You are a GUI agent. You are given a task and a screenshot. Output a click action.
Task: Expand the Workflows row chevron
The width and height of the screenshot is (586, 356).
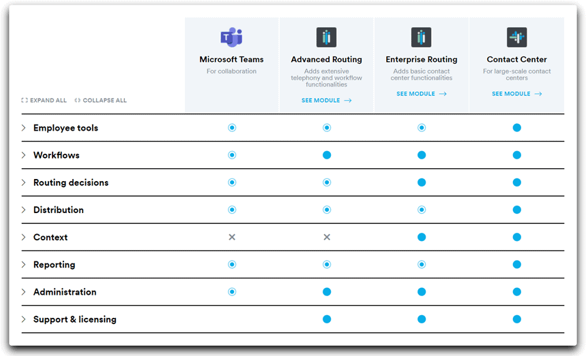point(24,155)
